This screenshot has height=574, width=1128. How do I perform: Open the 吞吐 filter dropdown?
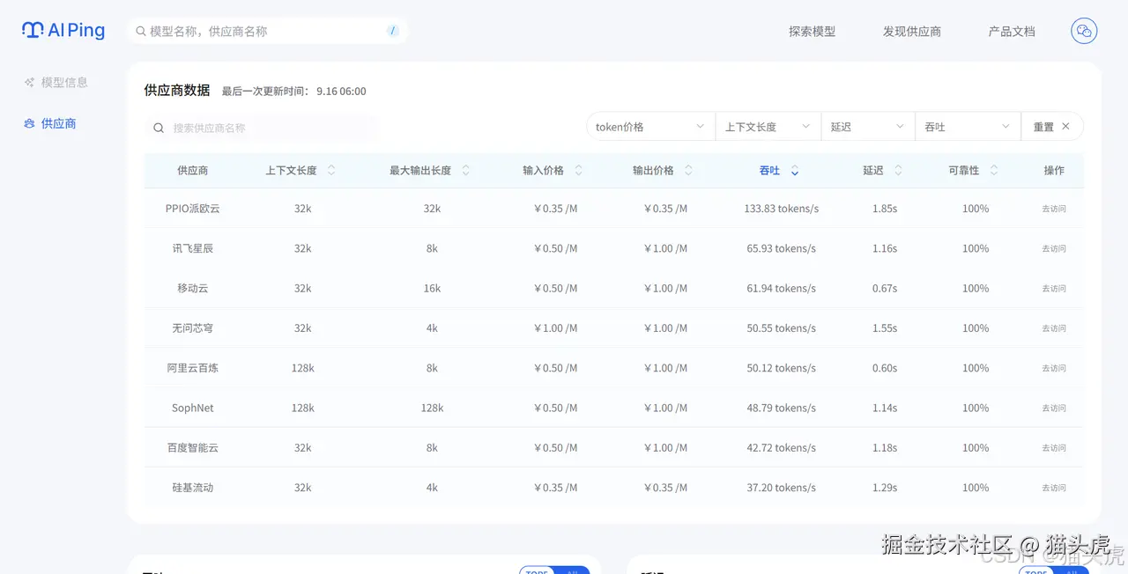[967, 126]
